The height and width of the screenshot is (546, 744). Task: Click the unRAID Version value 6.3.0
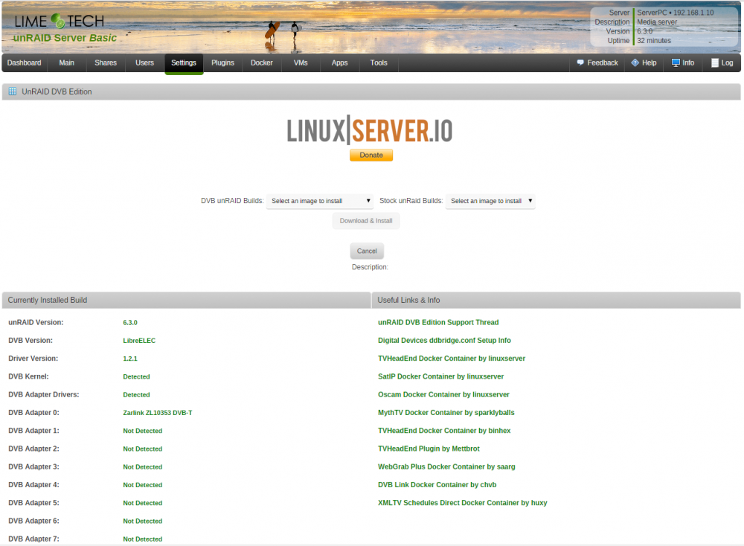tap(130, 323)
